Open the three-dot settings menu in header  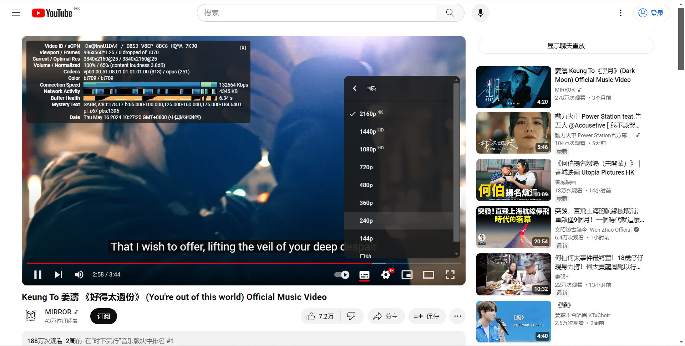tap(621, 13)
